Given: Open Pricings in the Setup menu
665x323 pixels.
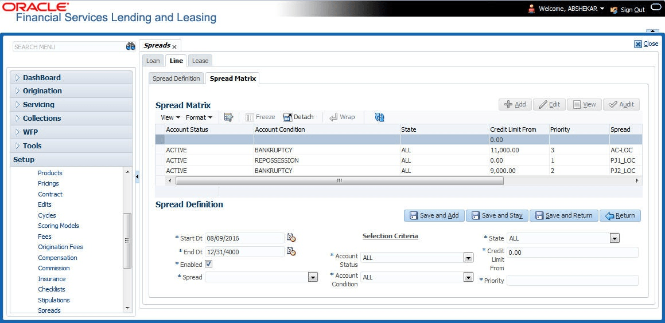Looking at the screenshot, I should pyautogui.click(x=48, y=183).
